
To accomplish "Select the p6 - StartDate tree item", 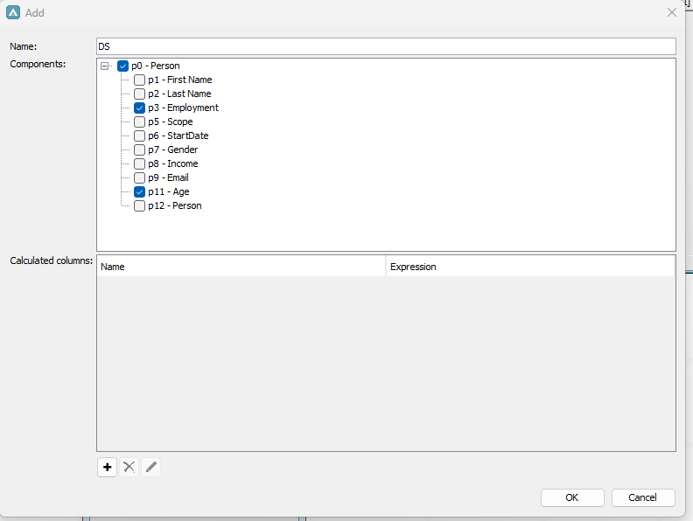I will point(178,135).
